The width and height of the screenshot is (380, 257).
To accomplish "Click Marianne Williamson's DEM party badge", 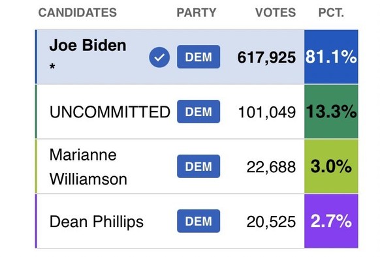I will pyautogui.click(x=198, y=166).
